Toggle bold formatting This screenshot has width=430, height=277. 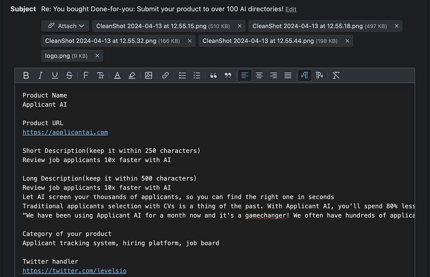[26, 75]
